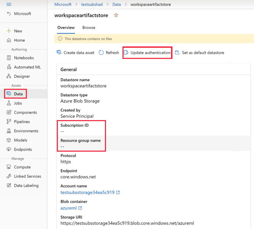Viewport: 254px width, 229px height.
Task: Click the Refresh icon
Action: pyautogui.click(x=101, y=53)
